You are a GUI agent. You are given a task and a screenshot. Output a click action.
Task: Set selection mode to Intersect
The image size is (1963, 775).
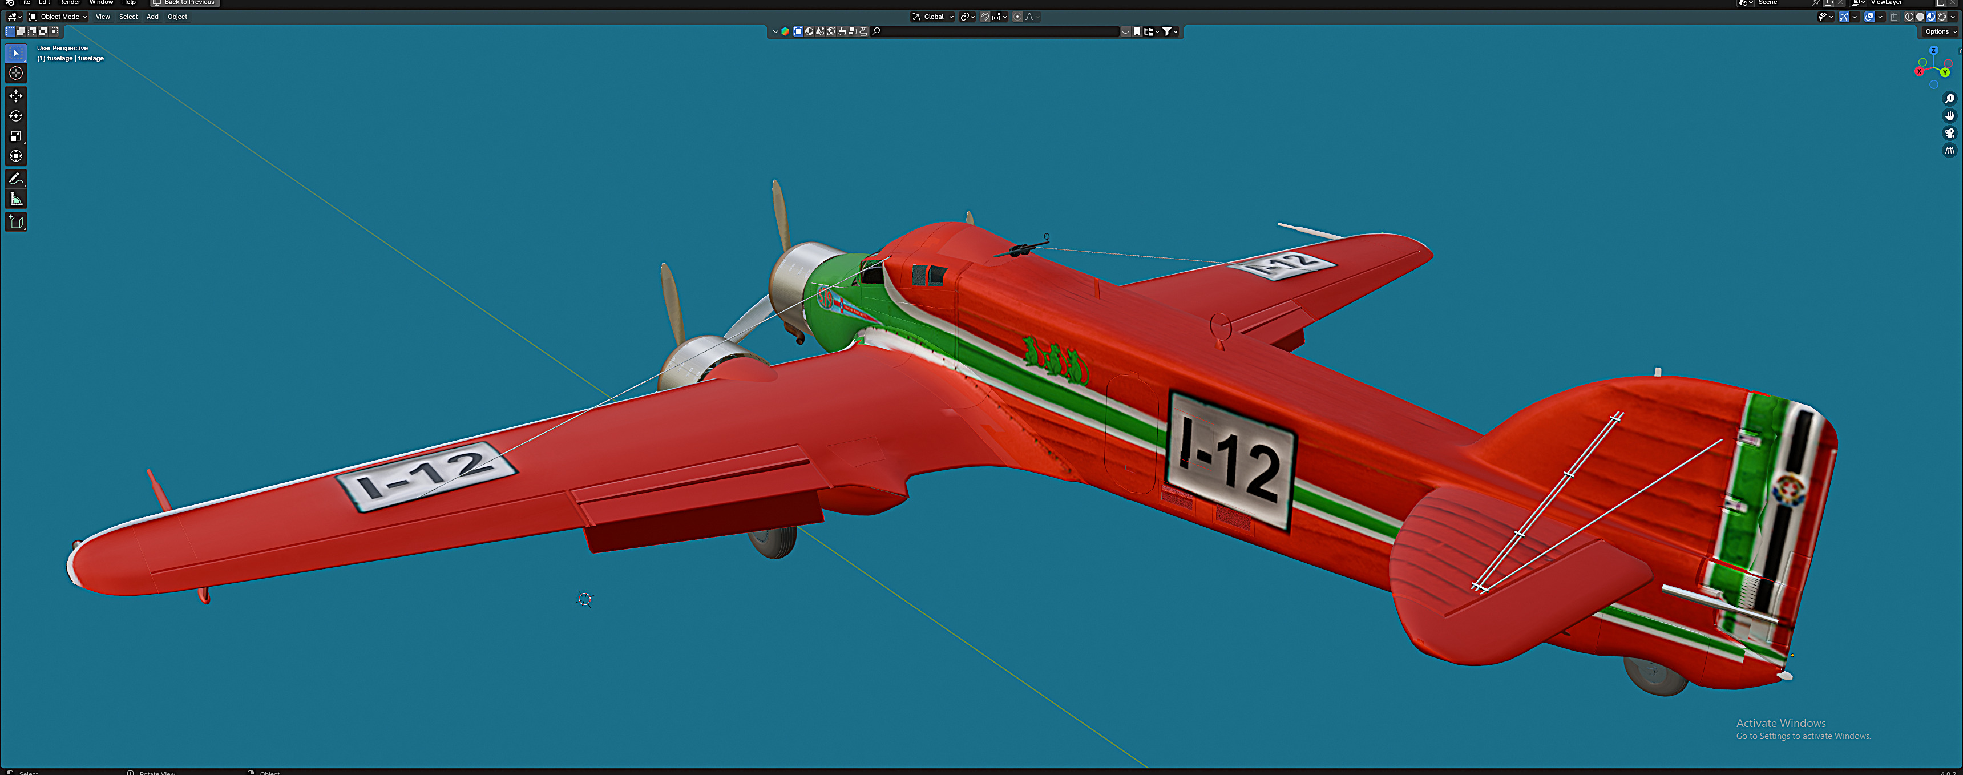click(53, 31)
